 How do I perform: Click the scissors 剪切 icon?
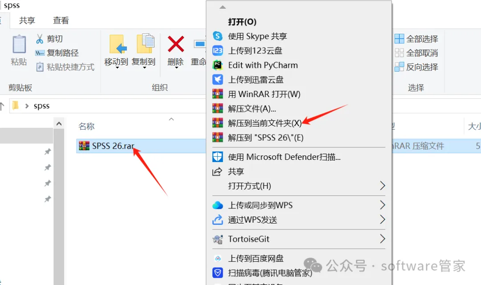pos(40,39)
